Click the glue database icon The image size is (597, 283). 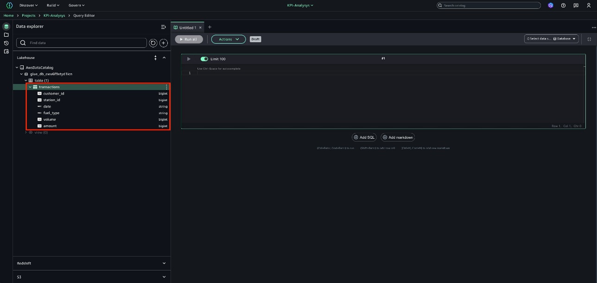(x=26, y=74)
